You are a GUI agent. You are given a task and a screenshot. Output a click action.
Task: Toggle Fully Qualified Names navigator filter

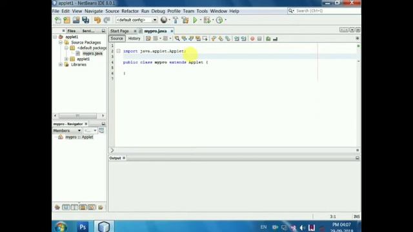click(101, 208)
